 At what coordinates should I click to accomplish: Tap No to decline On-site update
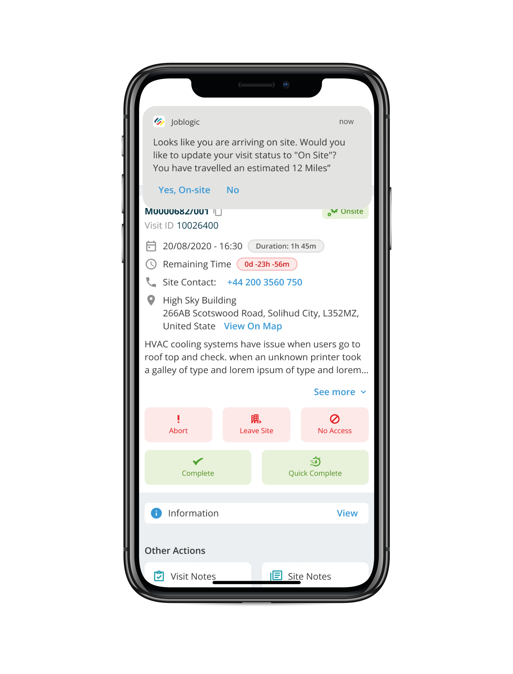coord(233,190)
